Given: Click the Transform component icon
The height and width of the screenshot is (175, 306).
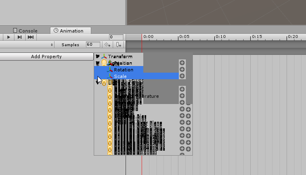Looking at the screenshot, I should click(x=104, y=56).
